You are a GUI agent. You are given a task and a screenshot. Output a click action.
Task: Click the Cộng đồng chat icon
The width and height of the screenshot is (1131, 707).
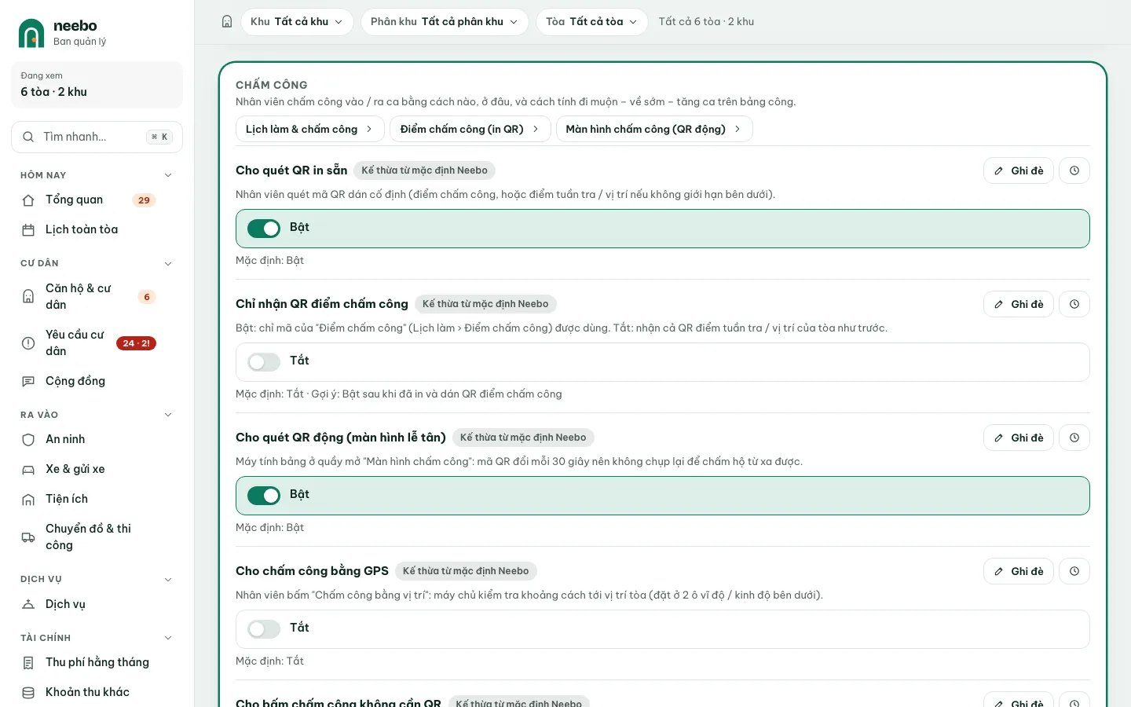pos(28,382)
